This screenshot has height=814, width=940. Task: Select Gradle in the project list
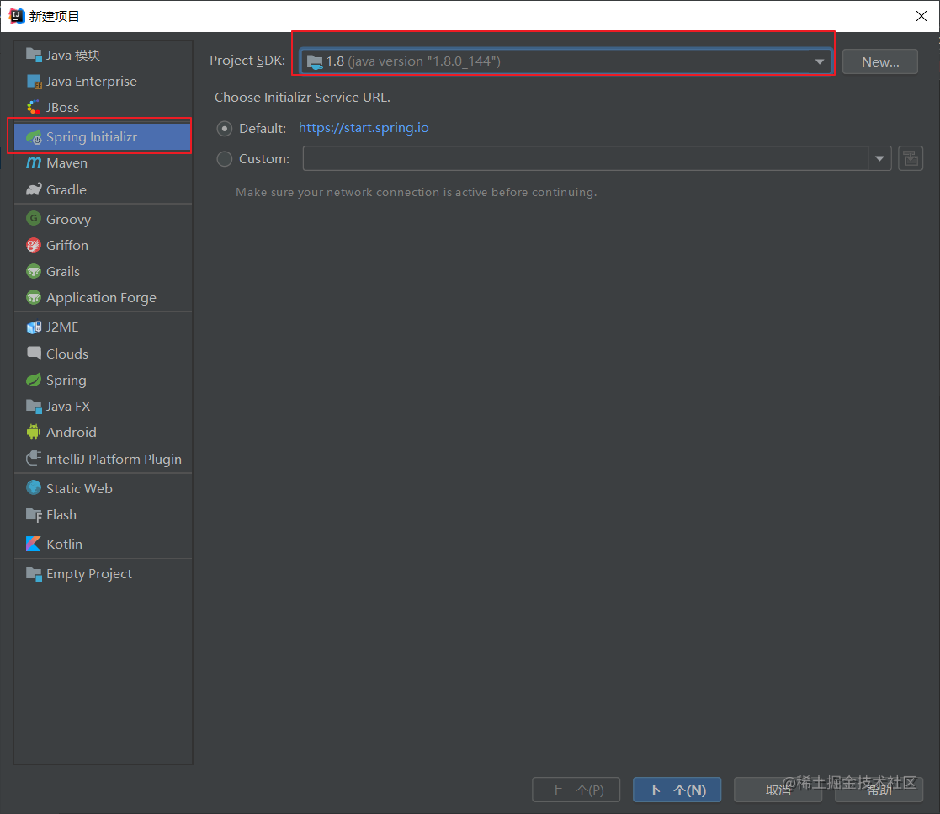tap(103, 189)
